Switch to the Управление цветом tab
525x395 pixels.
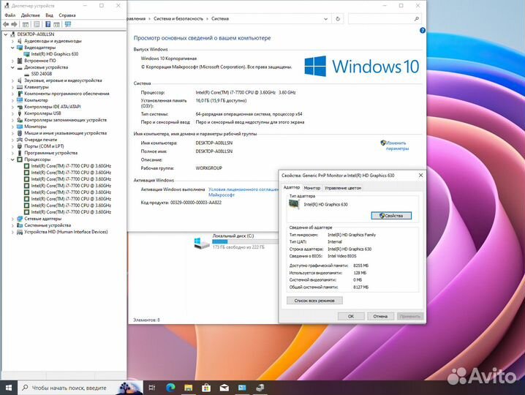(342, 188)
